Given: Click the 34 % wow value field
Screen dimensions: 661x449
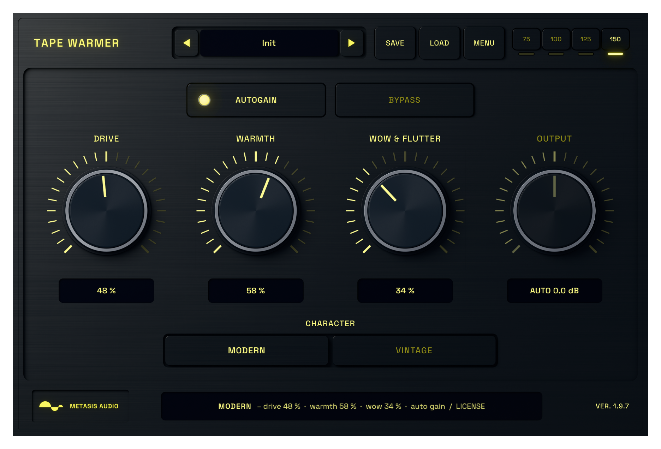Looking at the screenshot, I should coord(405,291).
